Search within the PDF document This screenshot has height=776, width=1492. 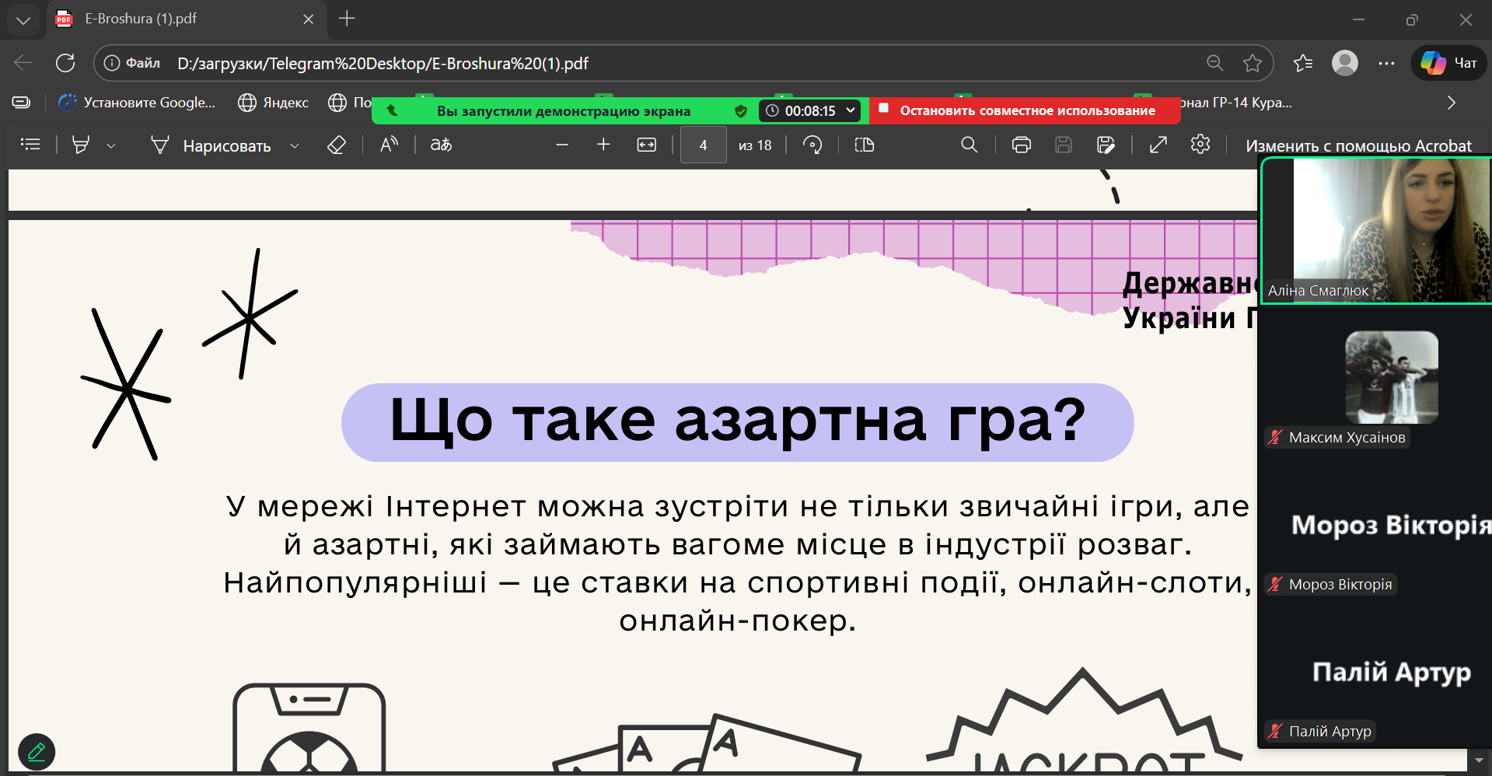pyautogui.click(x=969, y=145)
